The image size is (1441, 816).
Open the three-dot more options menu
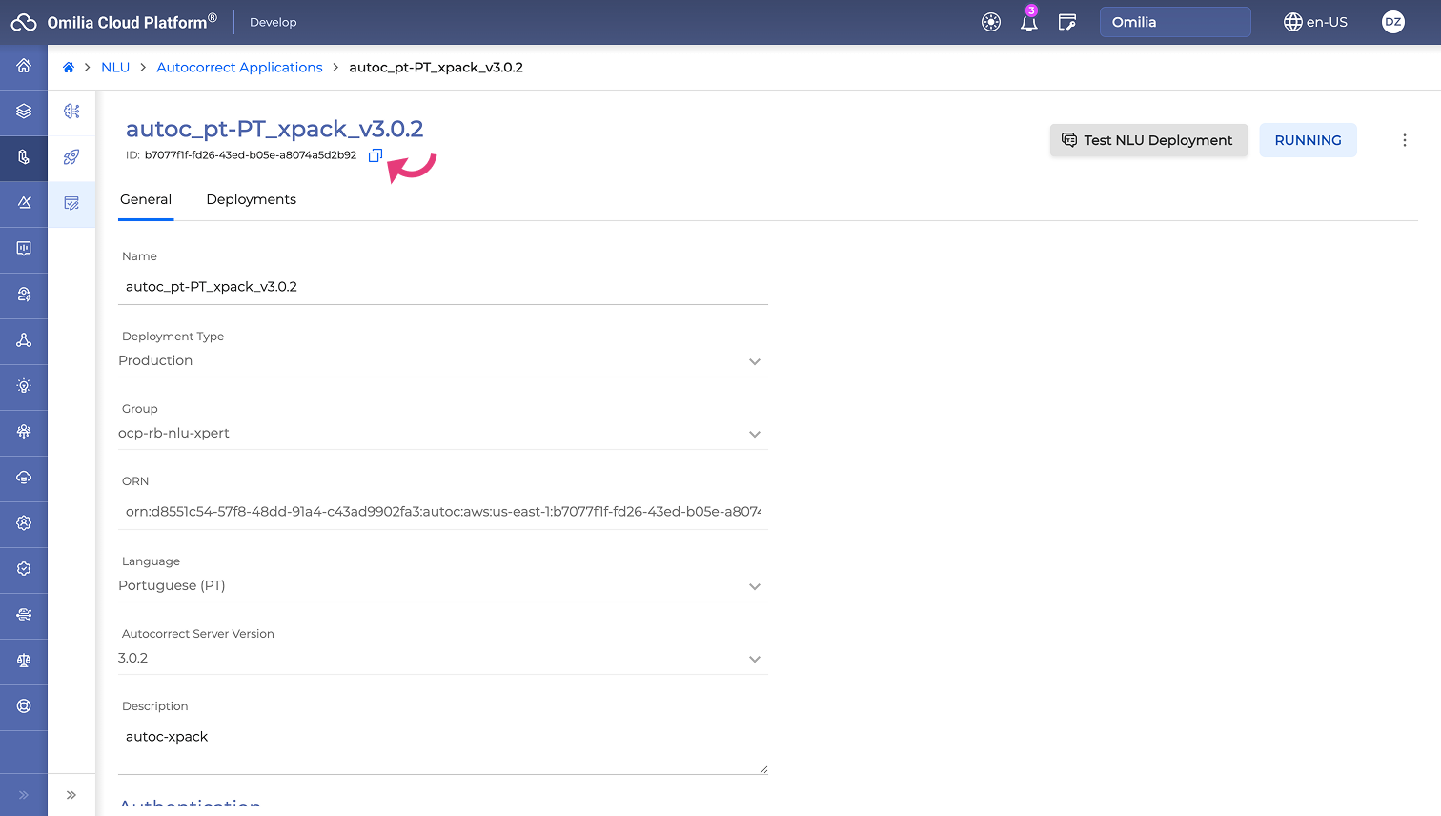[x=1405, y=140]
